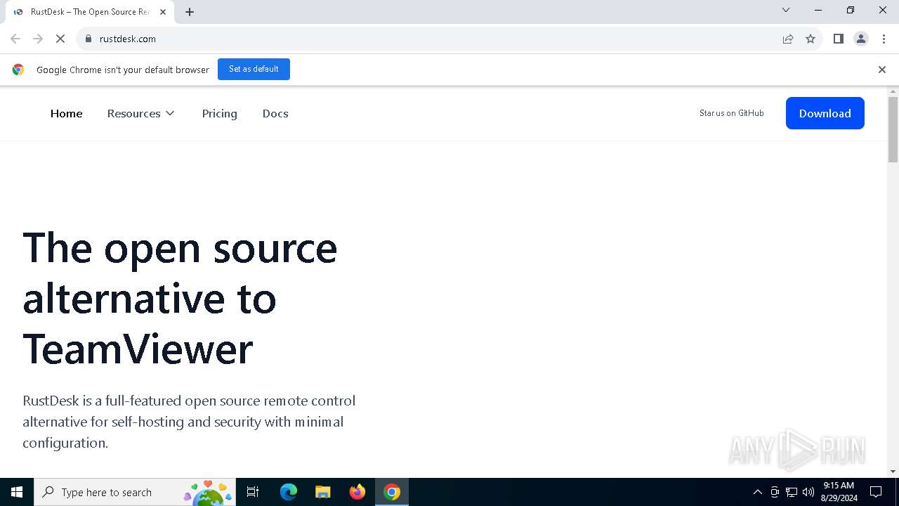The height and width of the screenshot is (506, 899).
Task: Click the page vertical scrollbar thumb
Action: click(x=893, y=130)
